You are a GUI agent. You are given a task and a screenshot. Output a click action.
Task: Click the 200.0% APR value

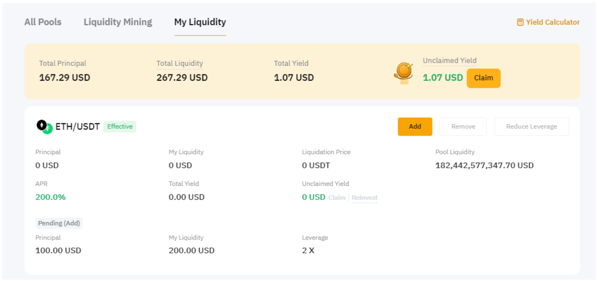(x=50, y=197)
